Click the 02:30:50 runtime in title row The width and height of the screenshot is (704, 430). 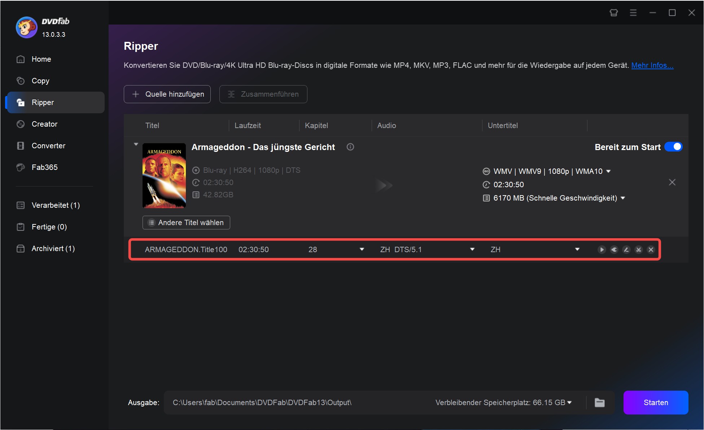(x=254, y=250)
